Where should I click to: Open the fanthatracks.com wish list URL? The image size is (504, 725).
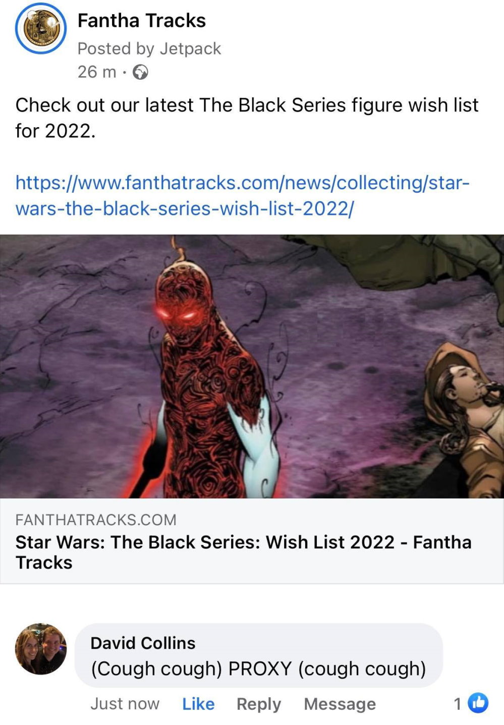point(243,195)
